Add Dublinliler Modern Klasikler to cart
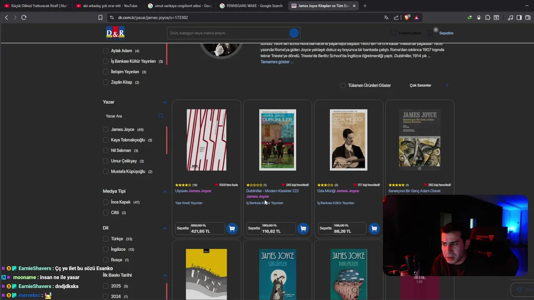The width and height of the screenshot is (534, 300). point(303,228)
